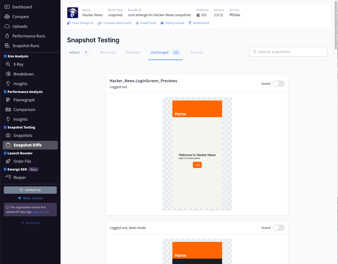Open the dark mode snapshot thumbnail

coord(197,251)
